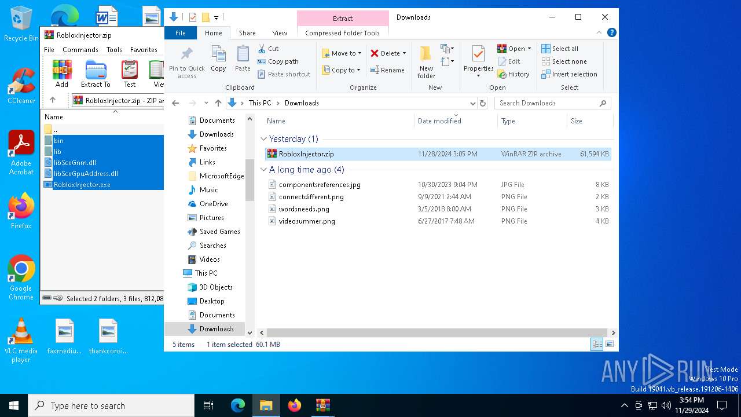
Task: Click the Add icon in WinRAR toolbar
Action: [x=62, y=74]
